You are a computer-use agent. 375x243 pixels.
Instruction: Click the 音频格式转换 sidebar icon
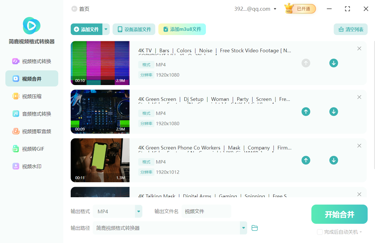click(x=16, y=114)
